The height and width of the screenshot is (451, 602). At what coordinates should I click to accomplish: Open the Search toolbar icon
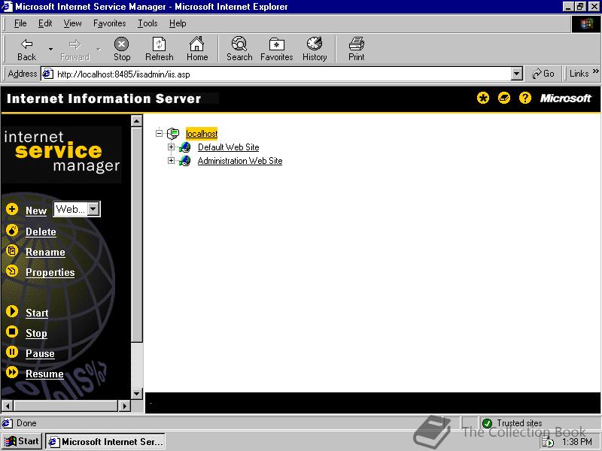click(239, 49)
